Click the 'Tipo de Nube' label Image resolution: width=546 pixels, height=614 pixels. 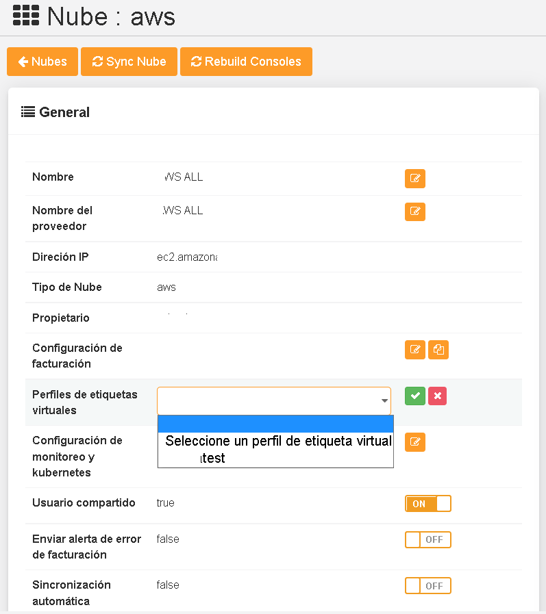pyautogui.click(x=67, y=287)
